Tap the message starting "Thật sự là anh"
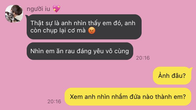196x110 pixels. tap(84, 27)
